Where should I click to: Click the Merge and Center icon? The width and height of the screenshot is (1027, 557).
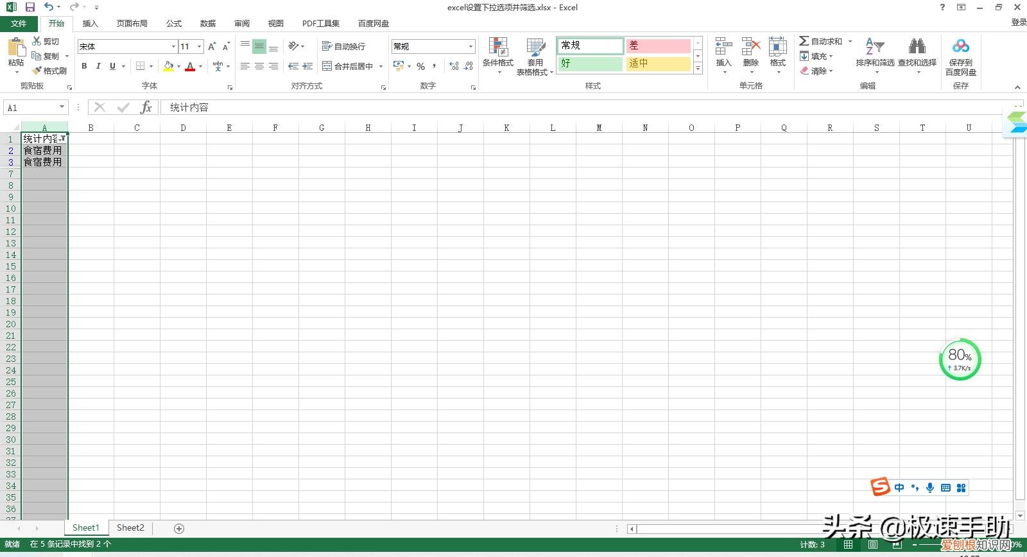point(327,66)
